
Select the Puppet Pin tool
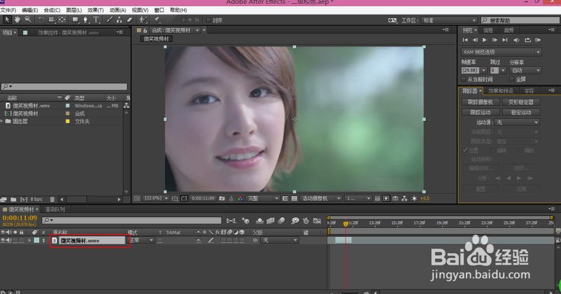pos(157,20)
